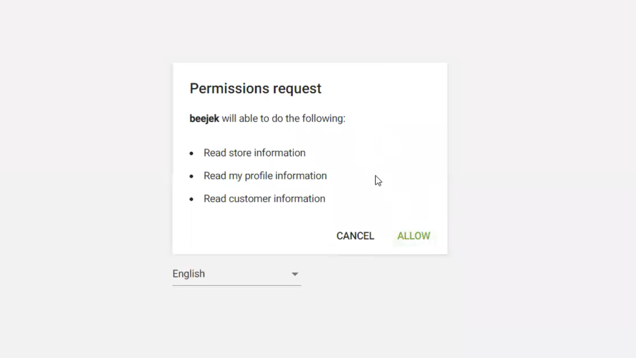
Task: Select Read customer information permission text
Action: (x=264, y=198)
